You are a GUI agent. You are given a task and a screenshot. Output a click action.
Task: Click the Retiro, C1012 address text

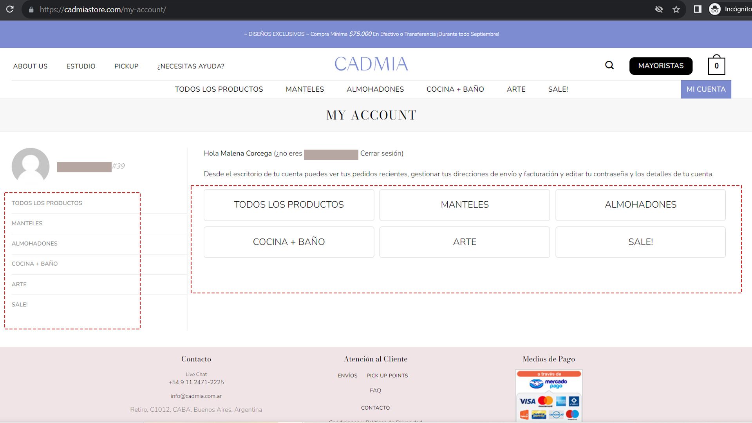click(x=196, y=410)
